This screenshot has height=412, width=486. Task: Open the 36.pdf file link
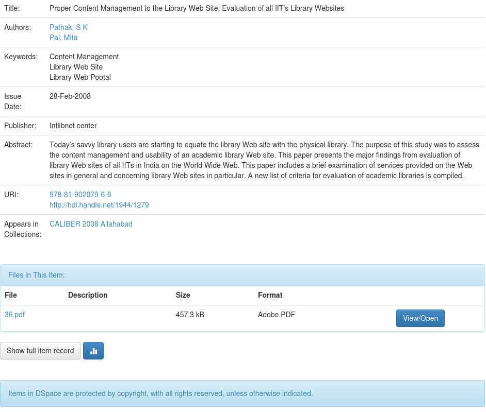coord(14,315)
